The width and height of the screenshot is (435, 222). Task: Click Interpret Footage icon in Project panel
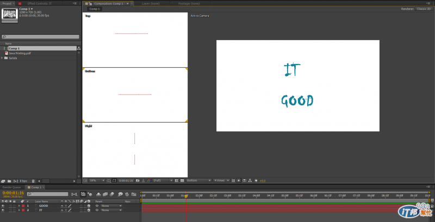pyautogui.click(x=3, y=181)
